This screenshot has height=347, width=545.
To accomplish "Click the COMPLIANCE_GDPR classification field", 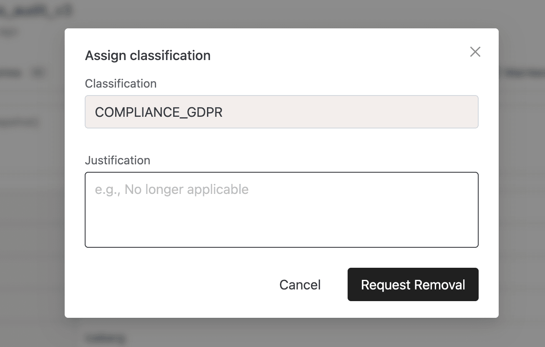I will click(x=281, y=112).
